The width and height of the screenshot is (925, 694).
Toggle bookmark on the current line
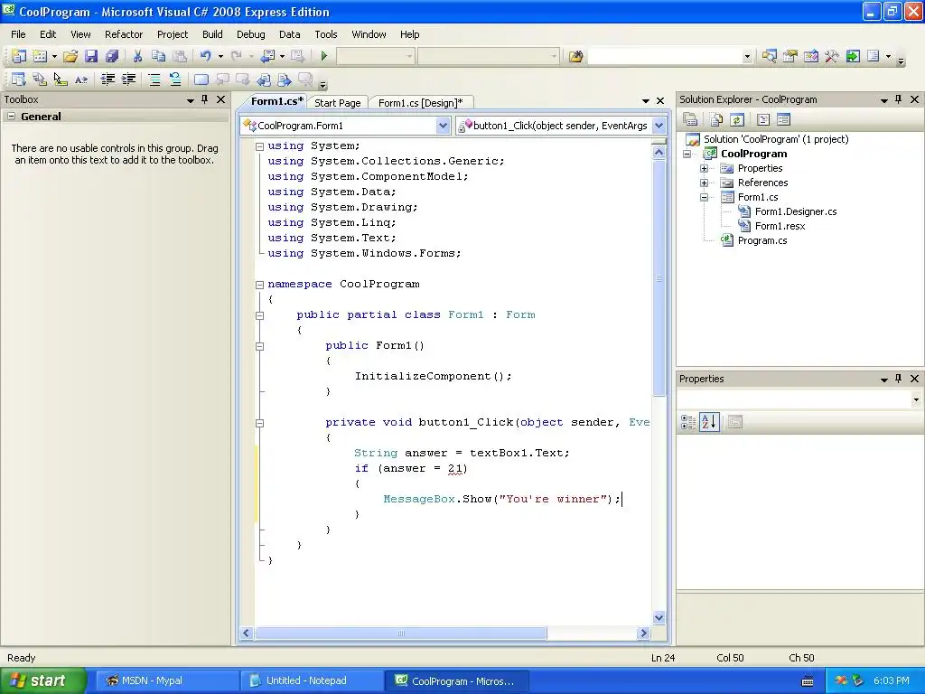(201, 80)
